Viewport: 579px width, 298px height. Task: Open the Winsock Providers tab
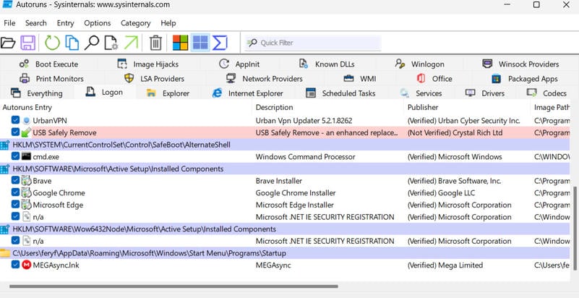[x=520, y=64]
